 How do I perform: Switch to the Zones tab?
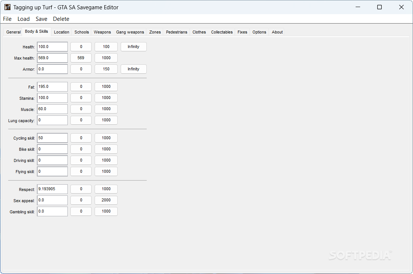(x=155, y=32)
